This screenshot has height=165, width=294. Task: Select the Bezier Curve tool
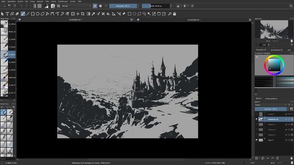[x=52, y=14]
